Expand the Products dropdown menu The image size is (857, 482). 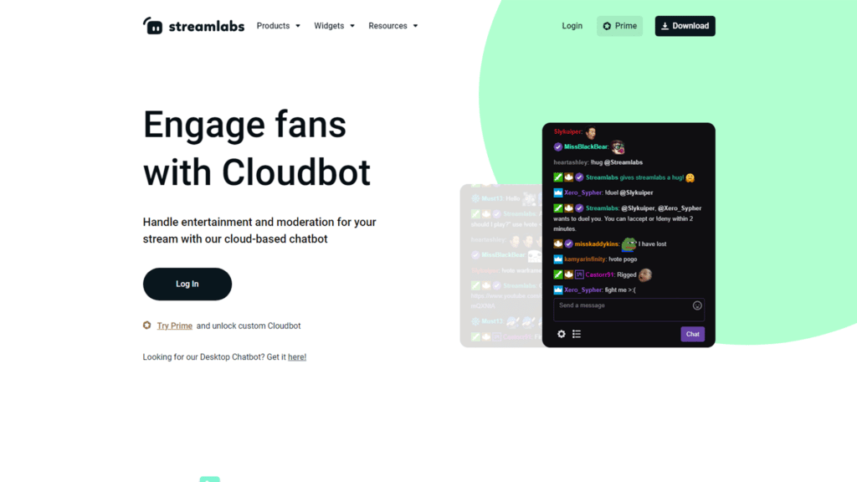click(278, 26)
